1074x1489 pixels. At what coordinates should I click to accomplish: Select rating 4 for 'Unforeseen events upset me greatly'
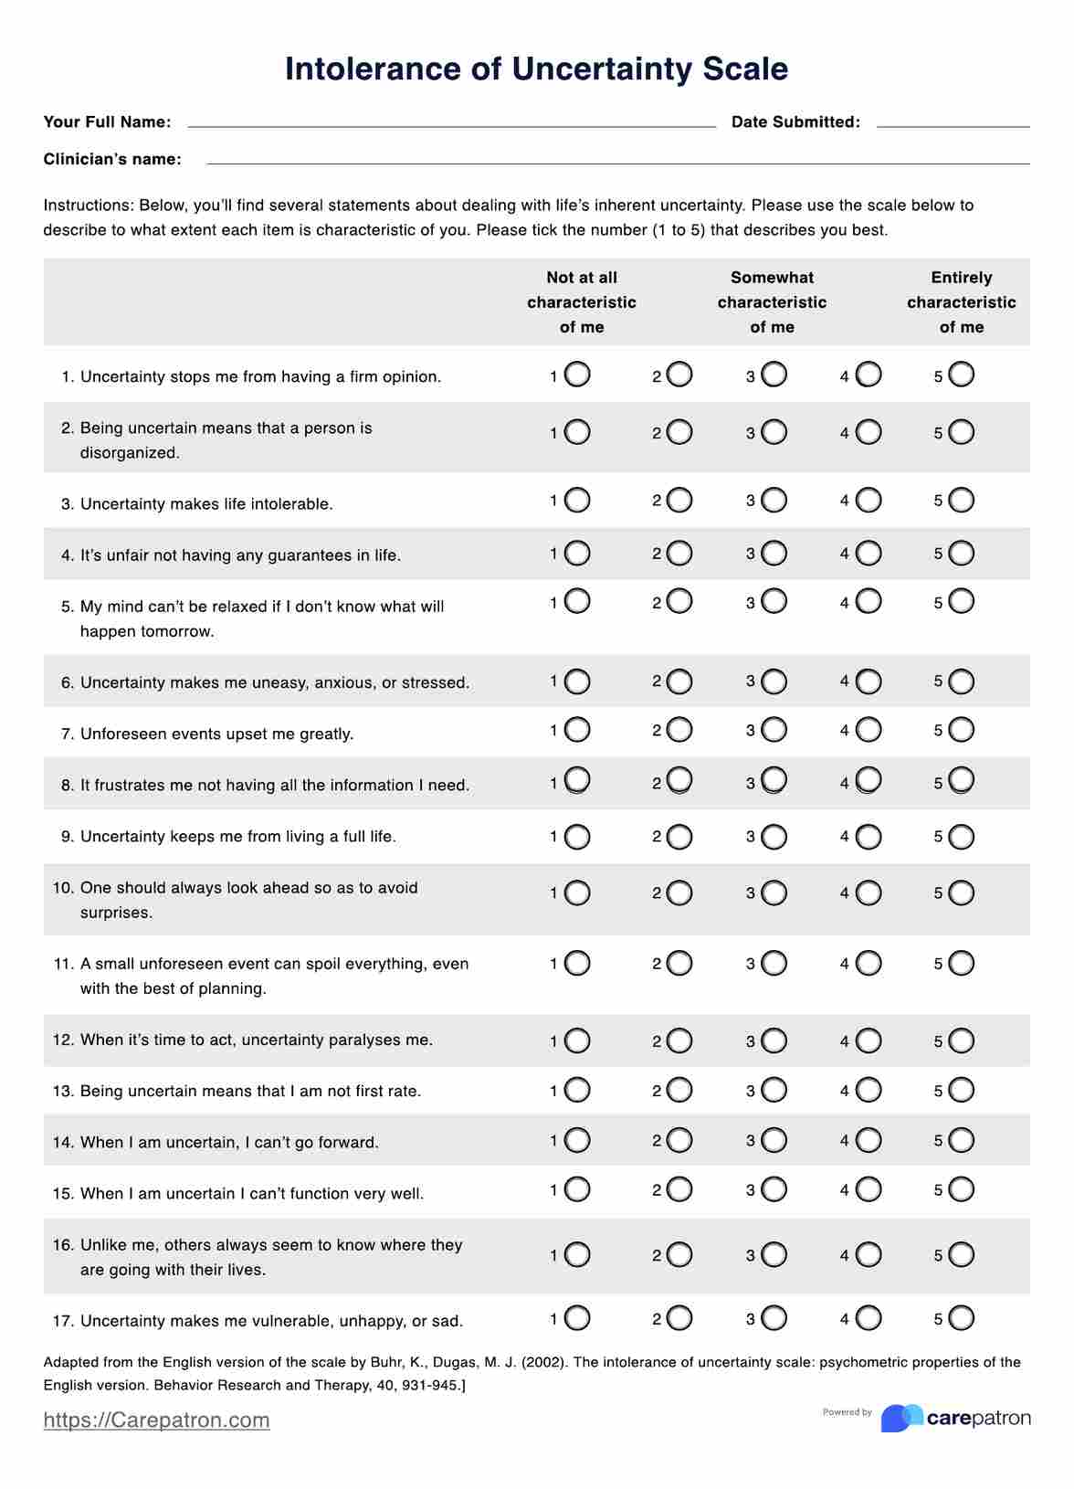(x=869, y=730)
